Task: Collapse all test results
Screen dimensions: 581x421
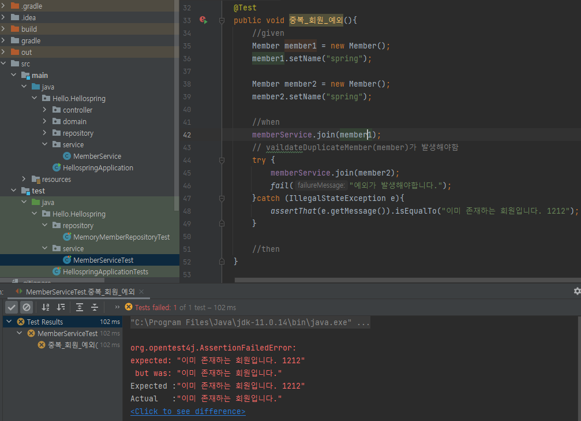Action: 95,307
